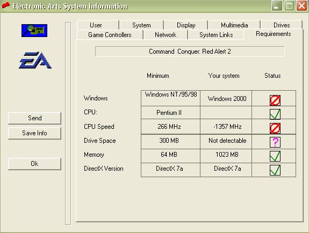Viewport: 309px width, 233px height.
Task: Click the 'Windows 2000' system cell
Action: point(226,98)
